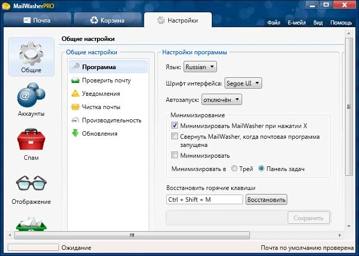The image size is (359, 256).
Task: Click the Программа list icon
Action: click(x=75, y=67)
